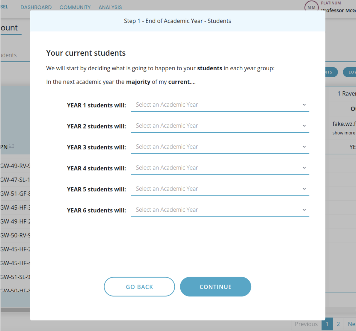This screenshot has height=331, width=356.
Task: Sort by the UPN column sort icon
Action: [x=12, y=146]
